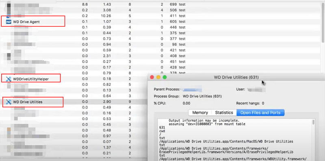Zoom the WD Drive Utilities (631) window
This screenshot has height=161, width=325.
(x=165, y=77)
